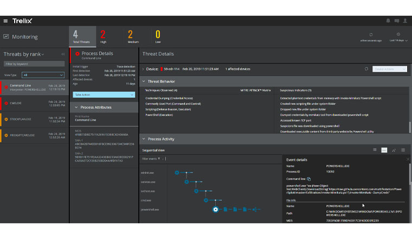Select the Command Line threat row
The height and width of the screenshot is (239, 412).
(34, 87)
